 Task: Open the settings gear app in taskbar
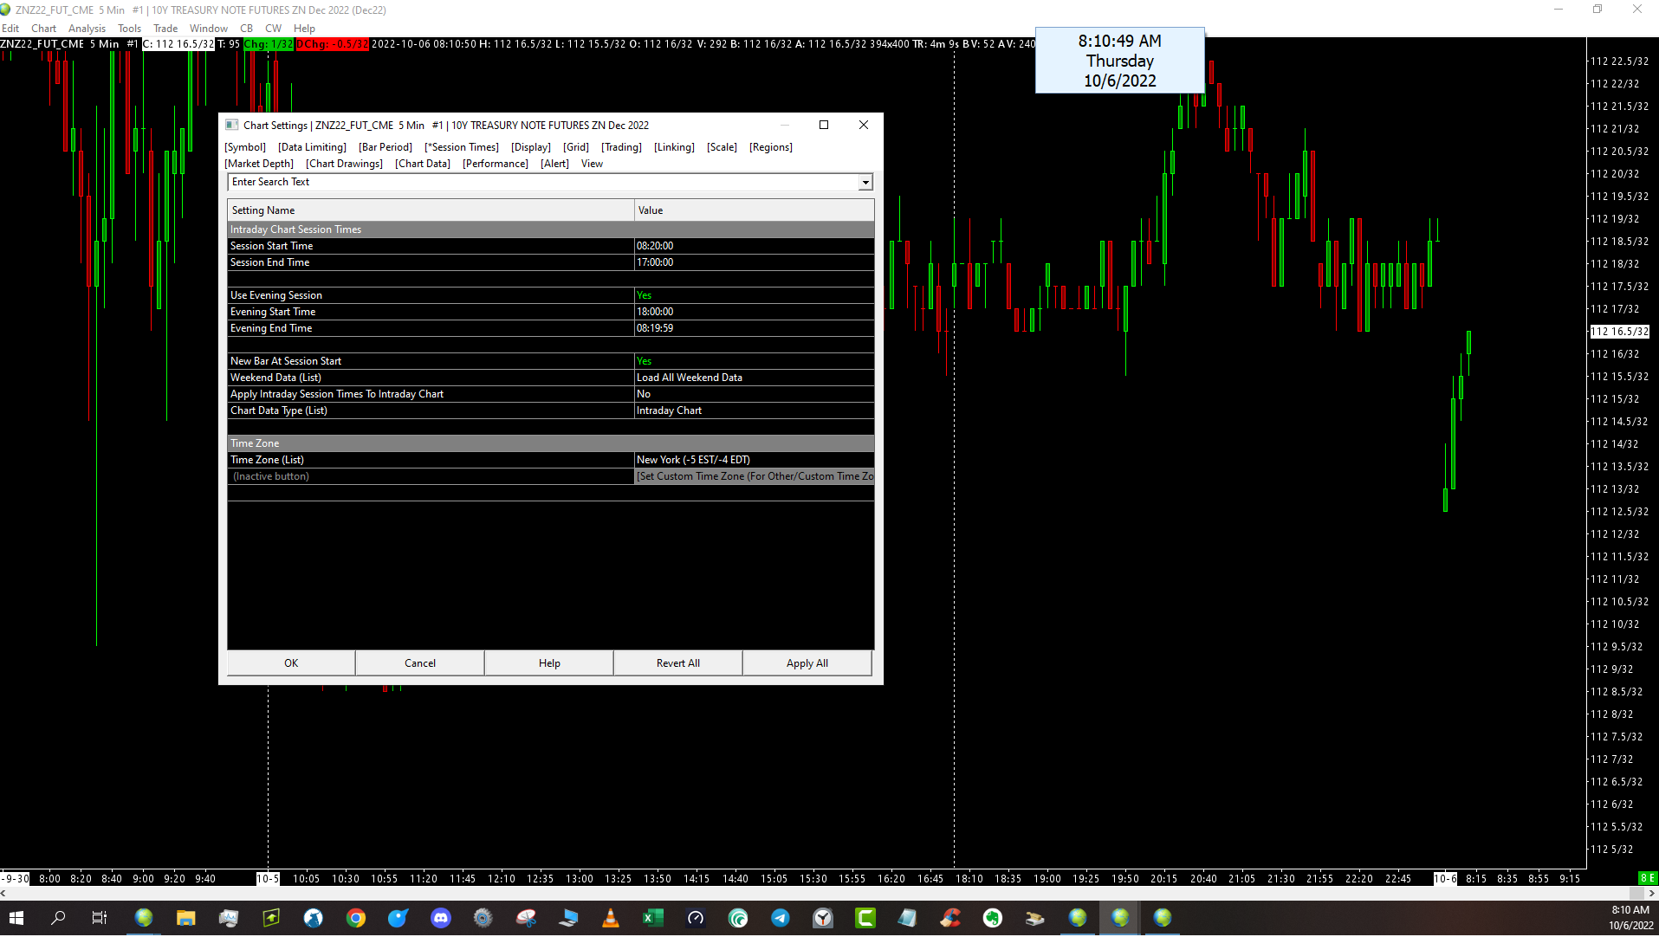(483, 918)
